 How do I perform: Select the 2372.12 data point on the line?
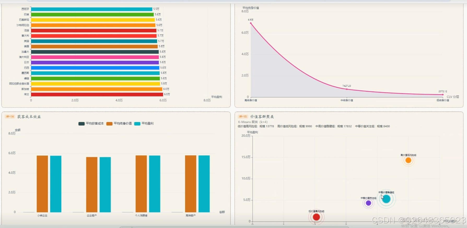pyautogui.click(x=443, y=95)
